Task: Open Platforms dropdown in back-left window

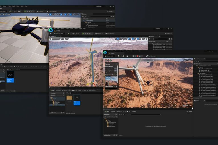Action: pos(40,11)
